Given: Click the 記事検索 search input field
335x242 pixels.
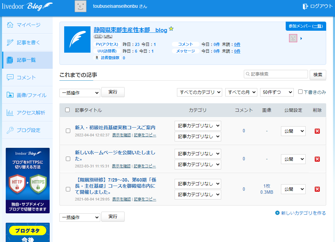Looking at the screenshot, I should (x=276, y=74).
